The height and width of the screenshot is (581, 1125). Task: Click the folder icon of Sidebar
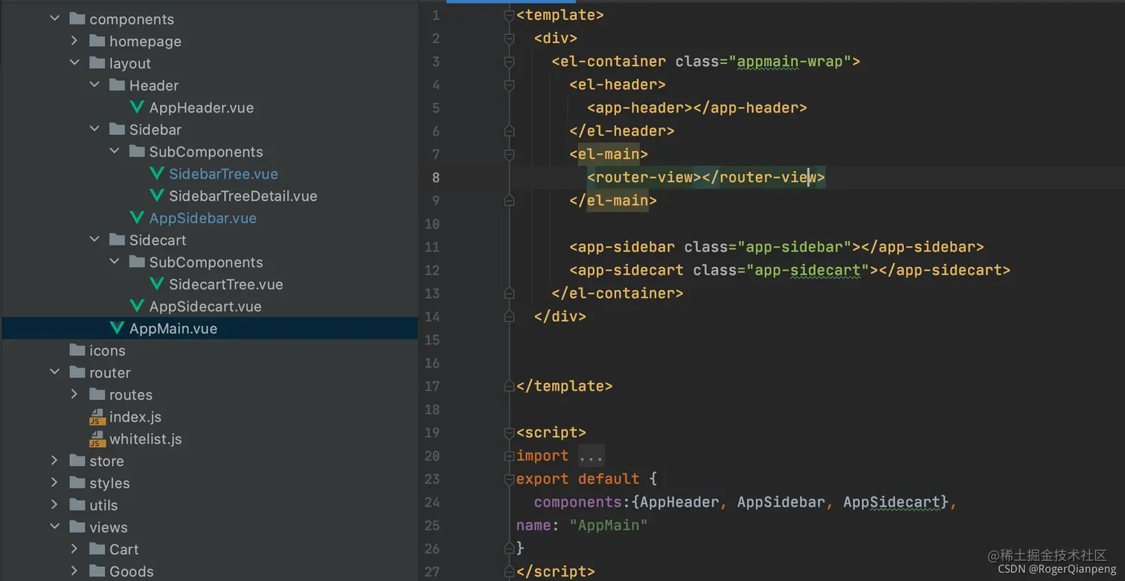(117, 129)
